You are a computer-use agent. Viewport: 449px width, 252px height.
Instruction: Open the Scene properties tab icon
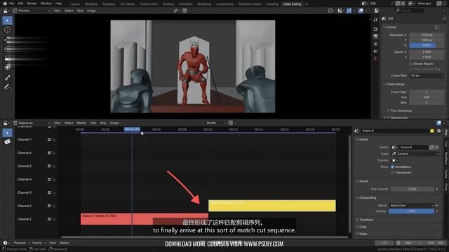pyautogui.click(x=376, y=51)
